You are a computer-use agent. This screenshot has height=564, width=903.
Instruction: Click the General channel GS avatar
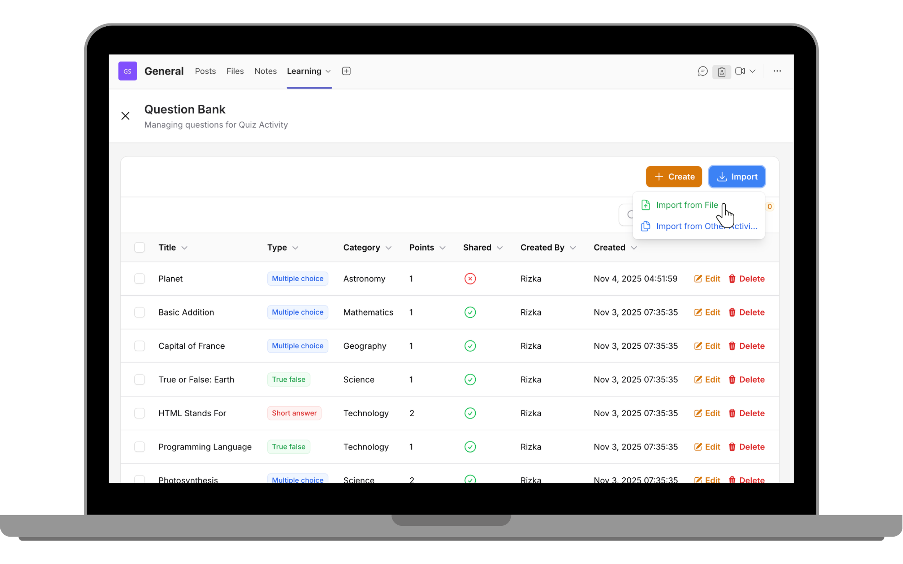128,71
